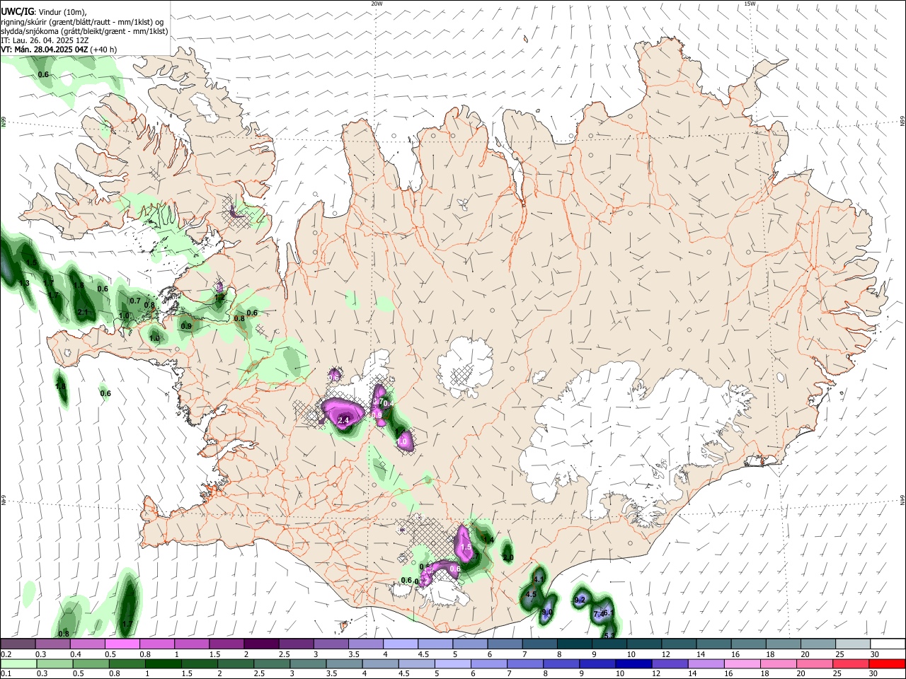Viewport: 906px width, 679px height.
Task: Select the initial time 'IT: Lau. 26. 04. 2025 12Z'
Action: point(45,40)
